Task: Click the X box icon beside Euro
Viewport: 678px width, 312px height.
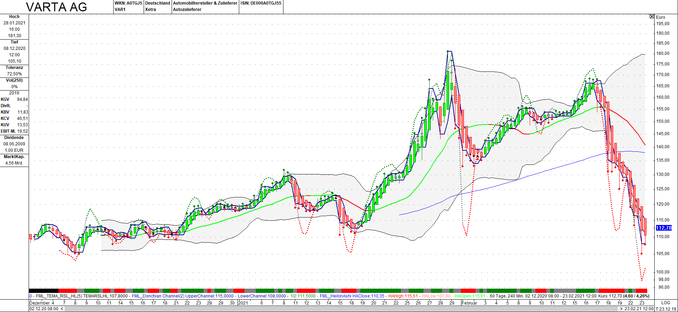Action: tap(652, 17)
